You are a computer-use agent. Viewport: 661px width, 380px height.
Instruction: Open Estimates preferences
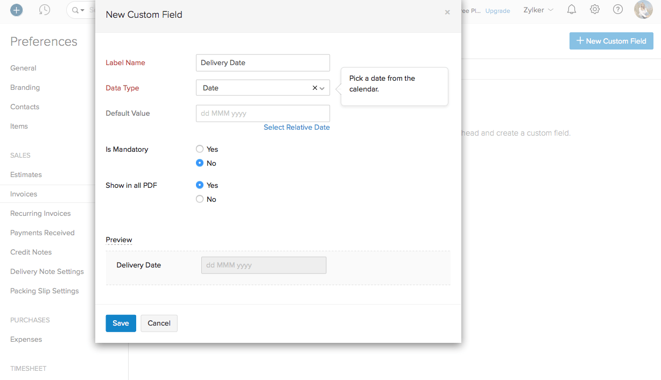tap(26, 175)
